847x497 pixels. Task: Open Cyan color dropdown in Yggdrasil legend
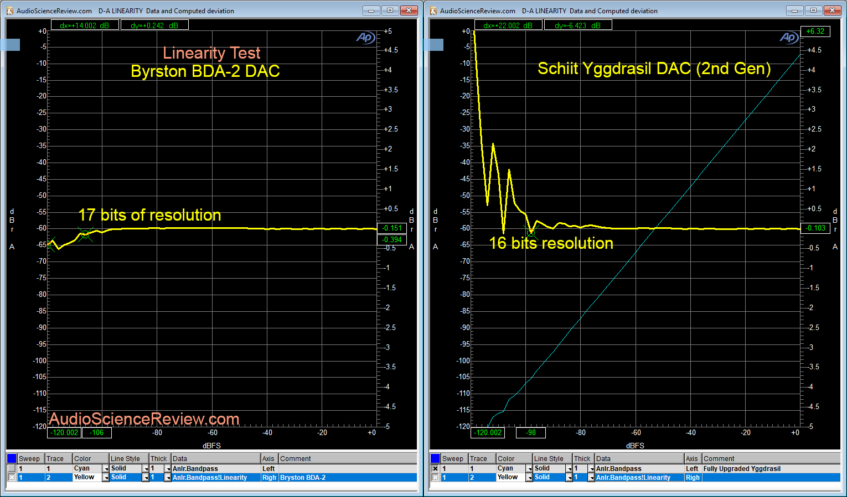pos(529,469)
